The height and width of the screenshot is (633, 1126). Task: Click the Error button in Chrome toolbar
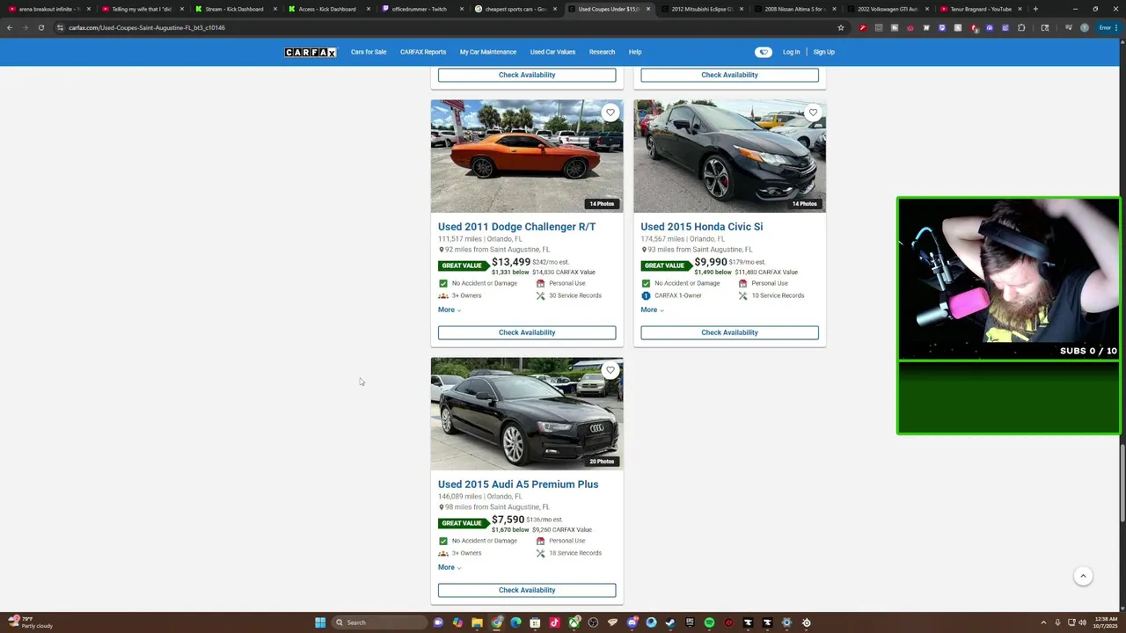(1108, 27)
